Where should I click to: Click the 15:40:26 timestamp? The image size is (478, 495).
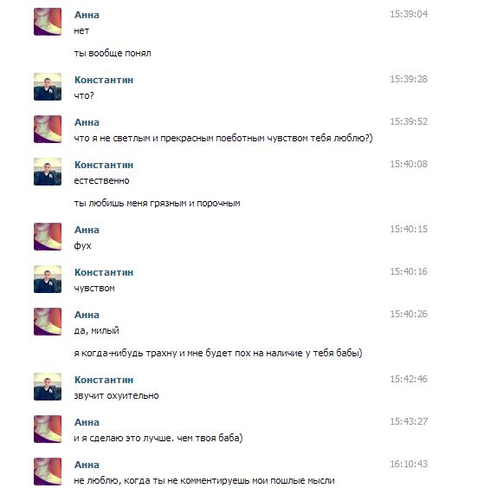409,314
